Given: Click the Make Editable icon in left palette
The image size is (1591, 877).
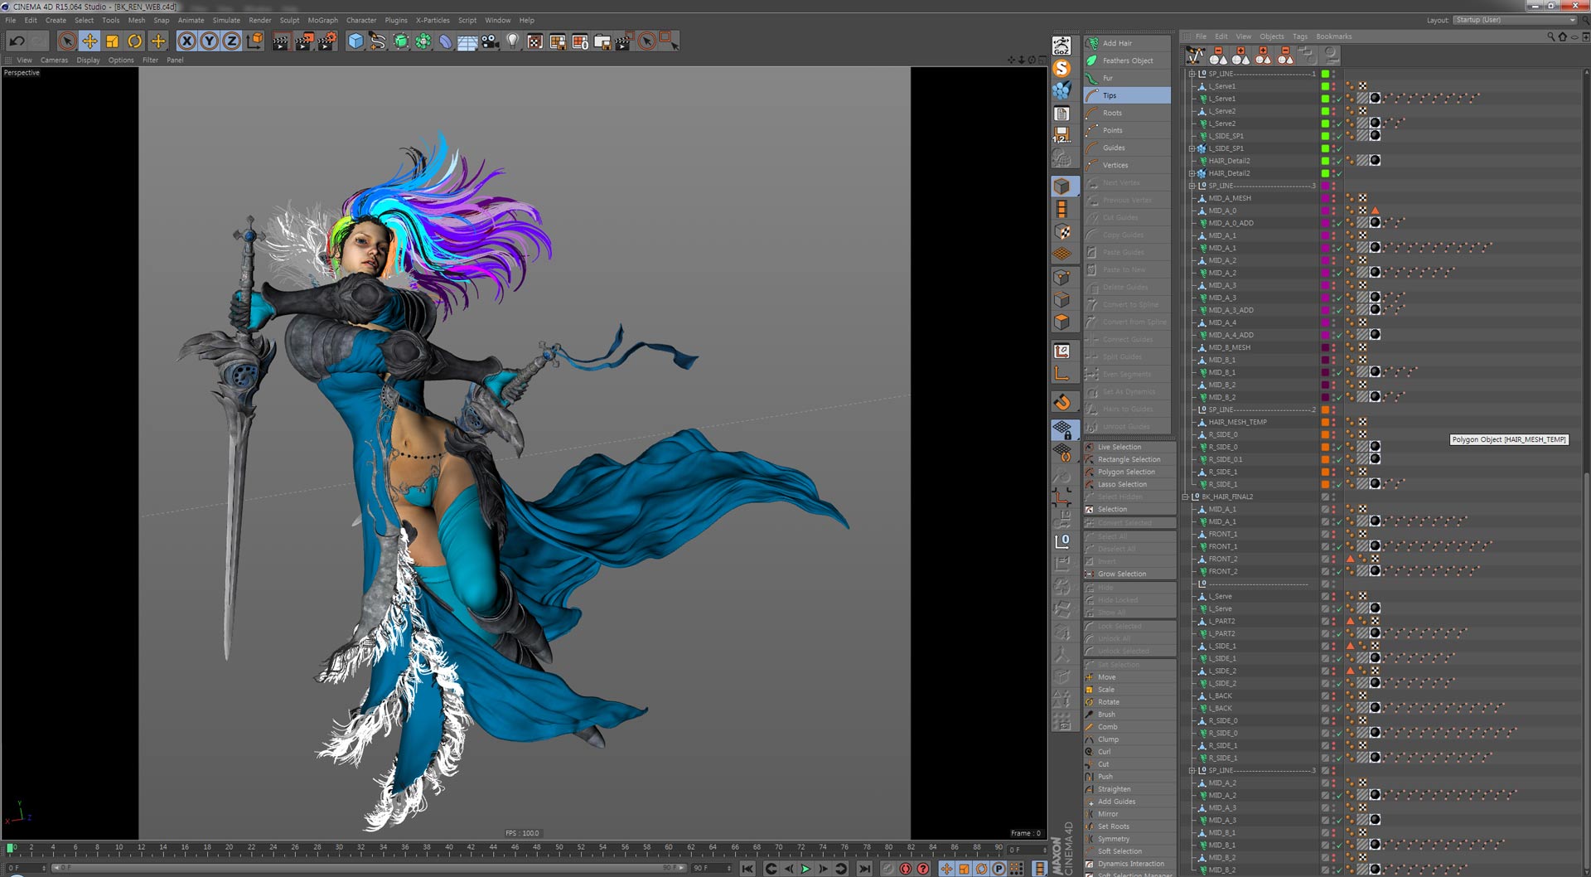Looking at the screenshot, I should tap(1061, 159).
